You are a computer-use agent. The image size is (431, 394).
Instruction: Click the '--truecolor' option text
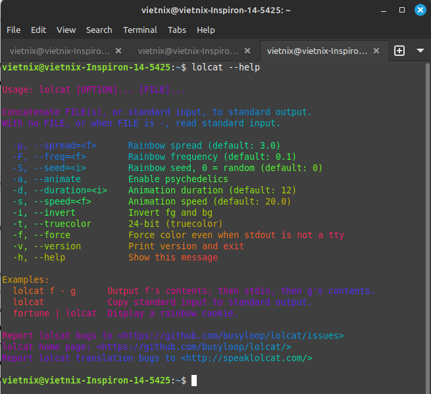63,224
